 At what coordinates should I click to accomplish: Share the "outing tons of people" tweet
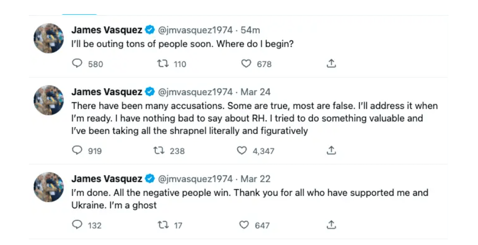coord(331,64)
